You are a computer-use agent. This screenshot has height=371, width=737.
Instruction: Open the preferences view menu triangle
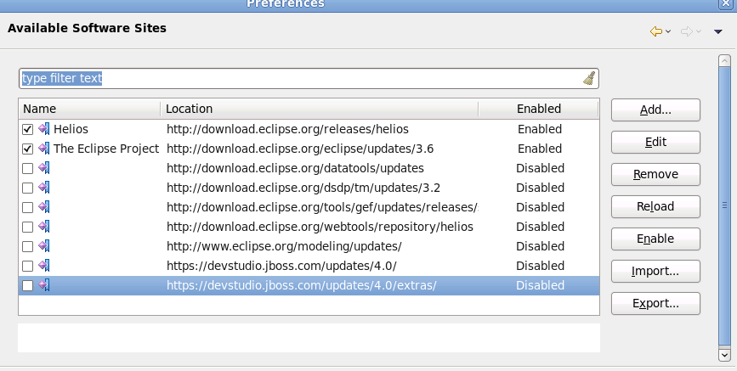pyautogui.click(x=718, y=32)
